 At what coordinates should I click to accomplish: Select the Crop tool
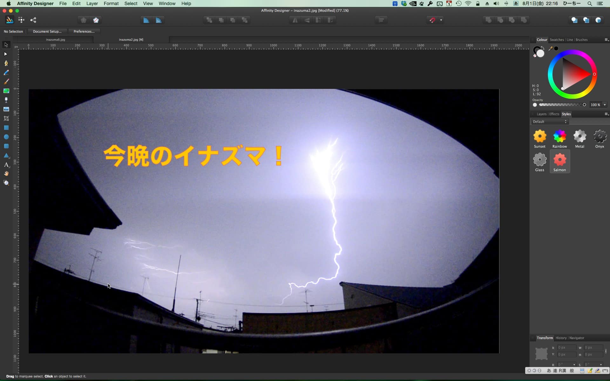(x=6, y=118)
